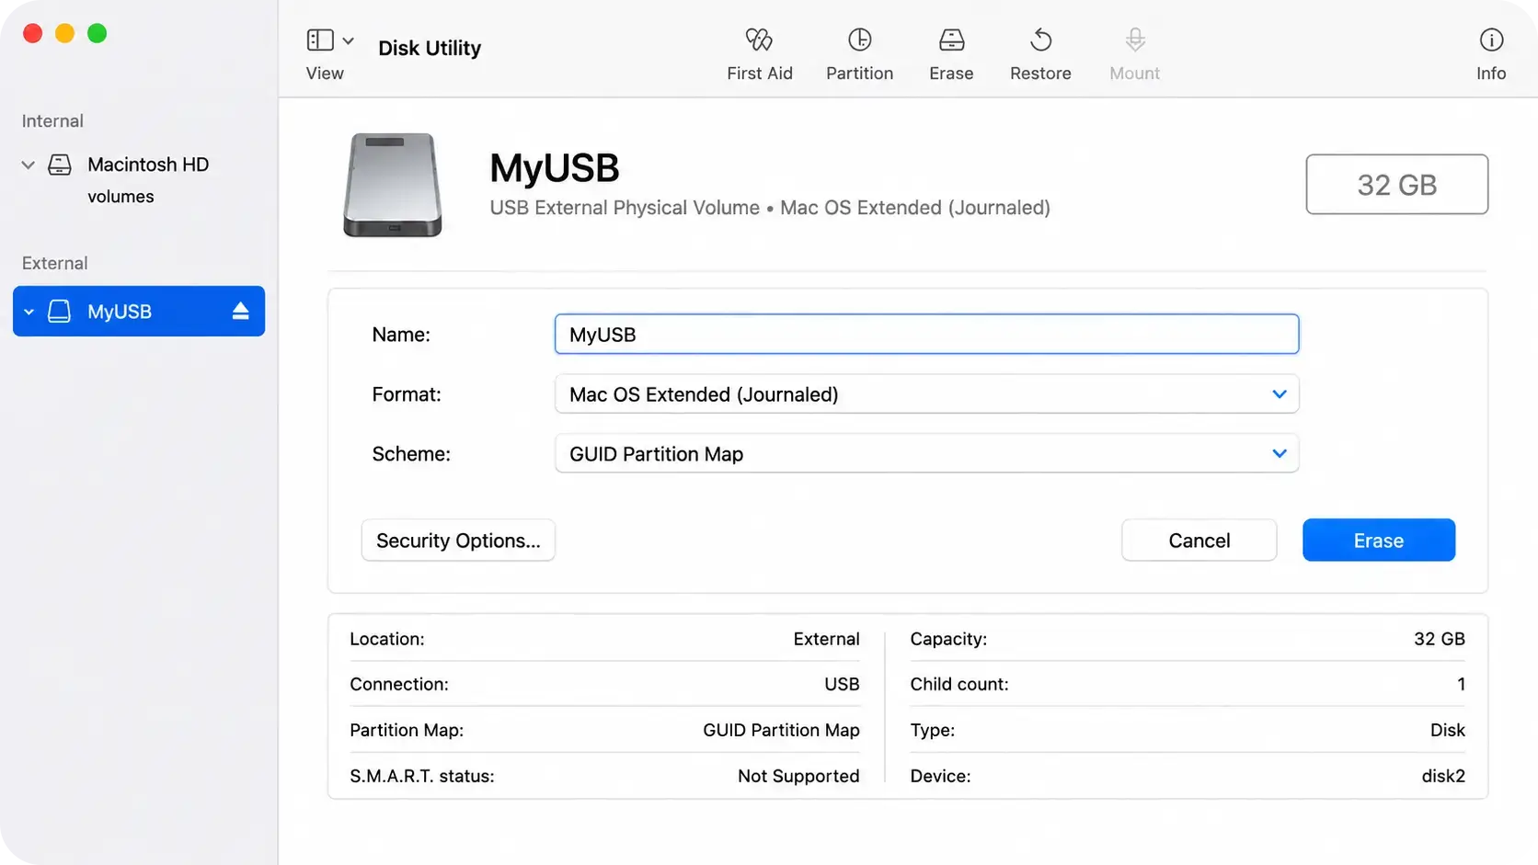Minimize window with yellow button
This screenshot has width=1538, height=865.
[64, 33]
